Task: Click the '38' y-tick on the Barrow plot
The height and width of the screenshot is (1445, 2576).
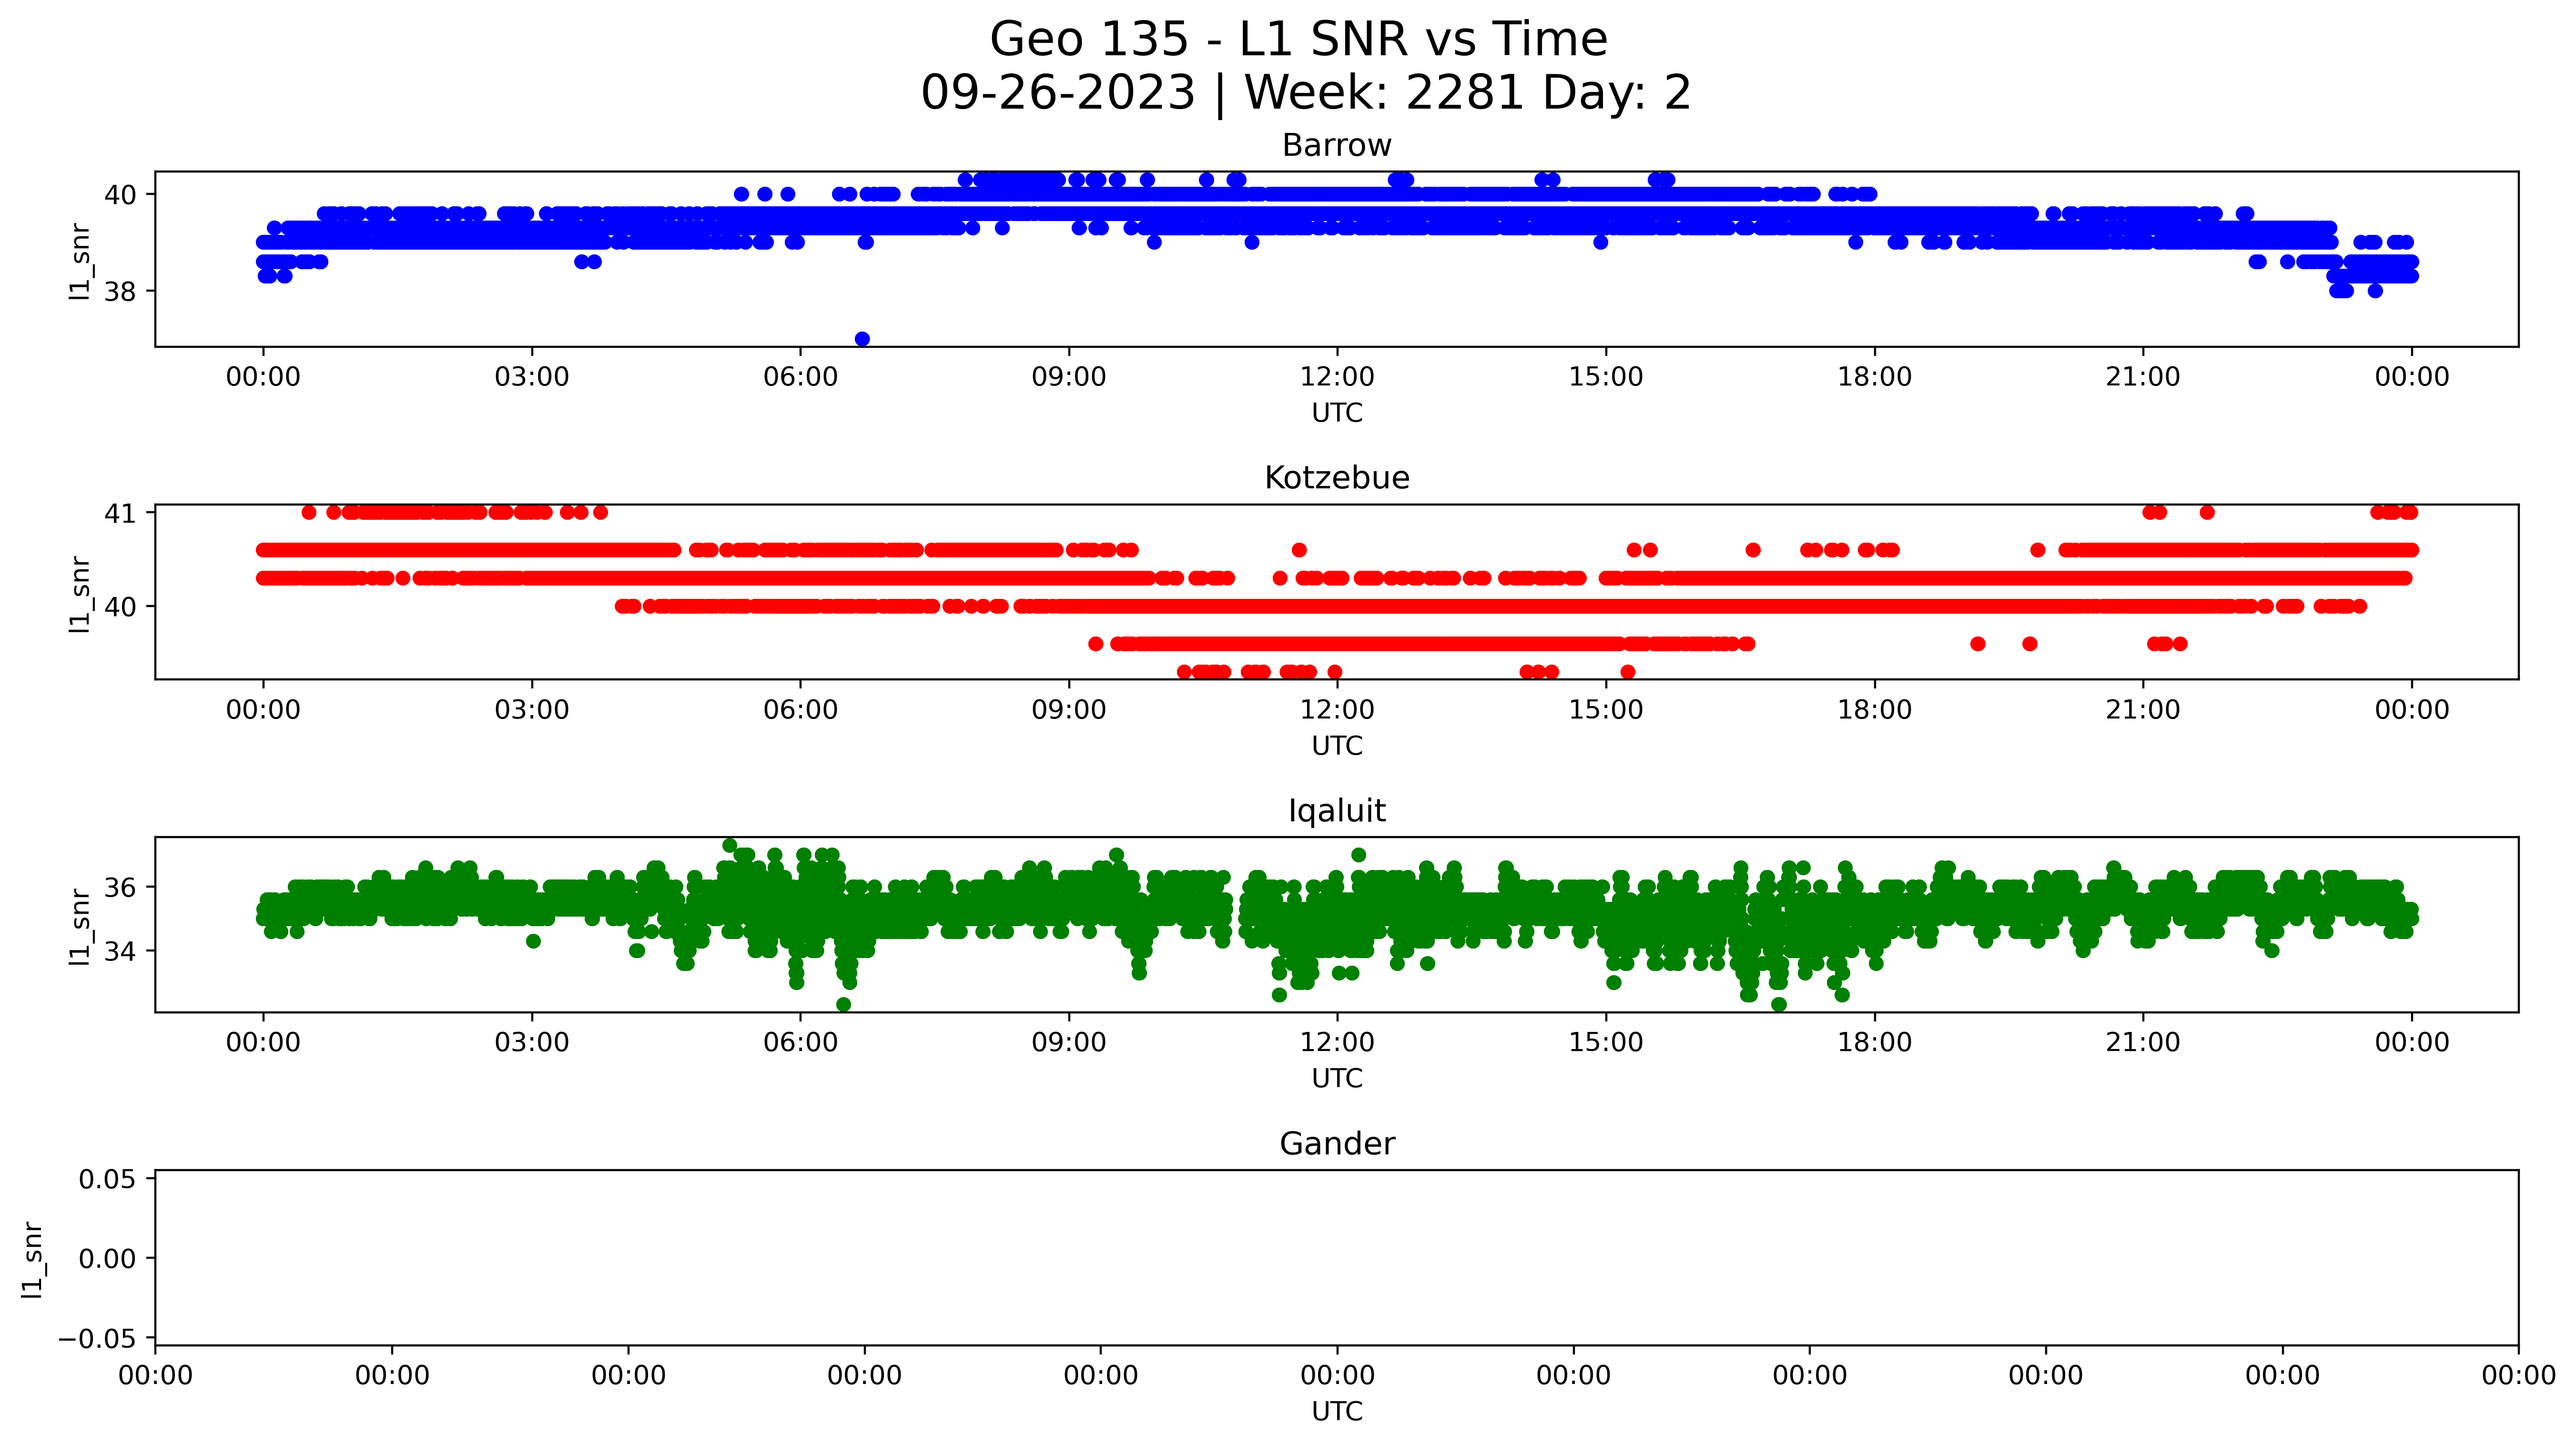Action: click(121, 291)
